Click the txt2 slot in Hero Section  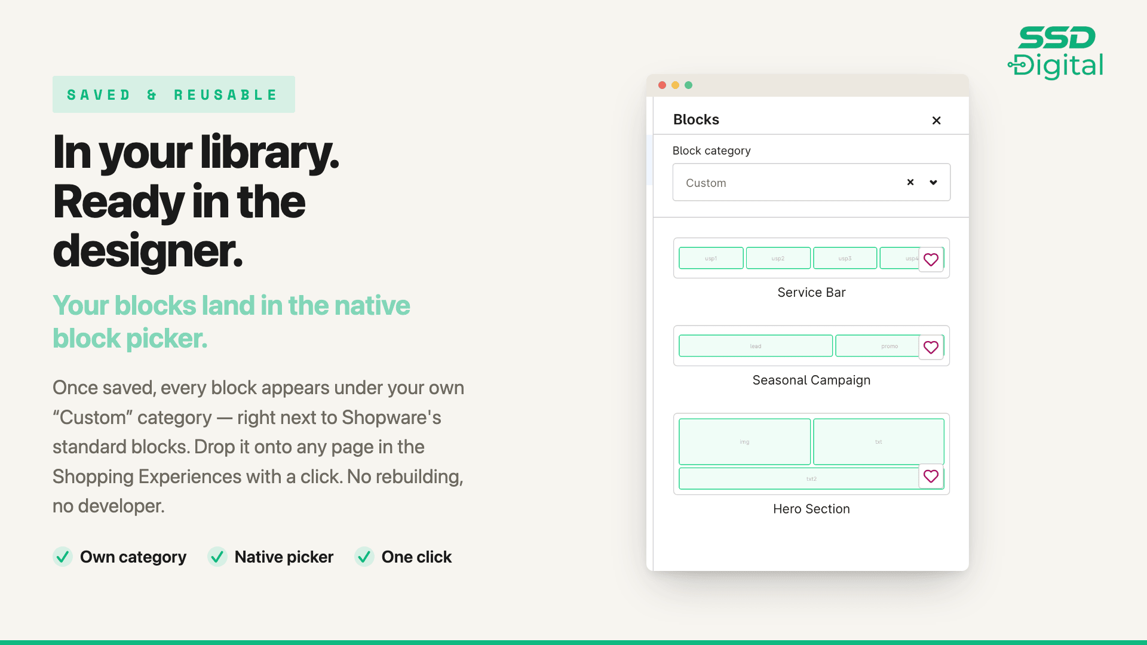[811, 478]
